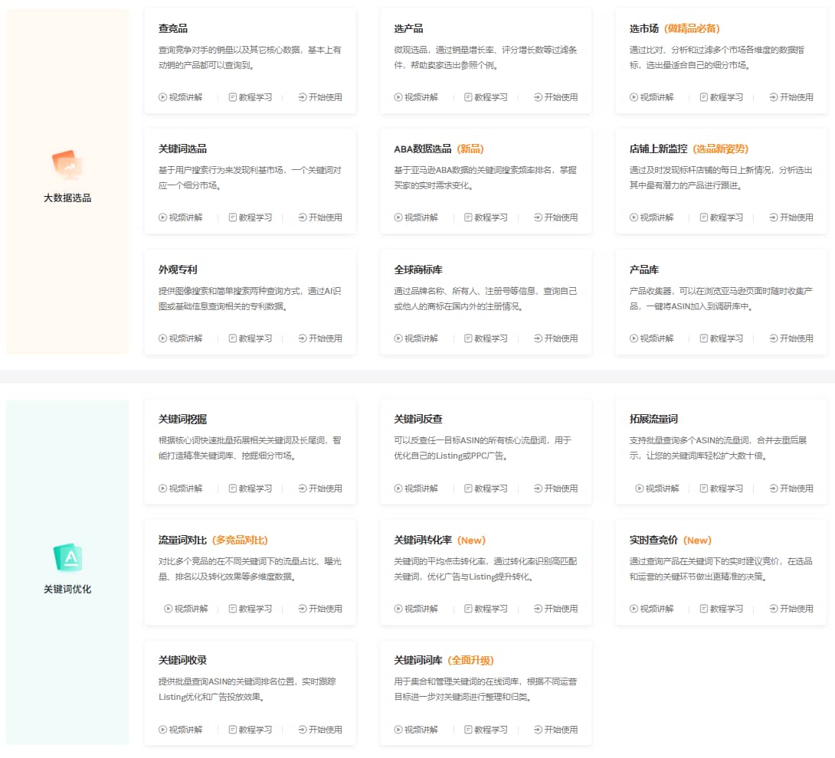Click 开始使用 in 实时查竞价 card
The width and height of the screenshot is (835, 758).
point(791,609)
